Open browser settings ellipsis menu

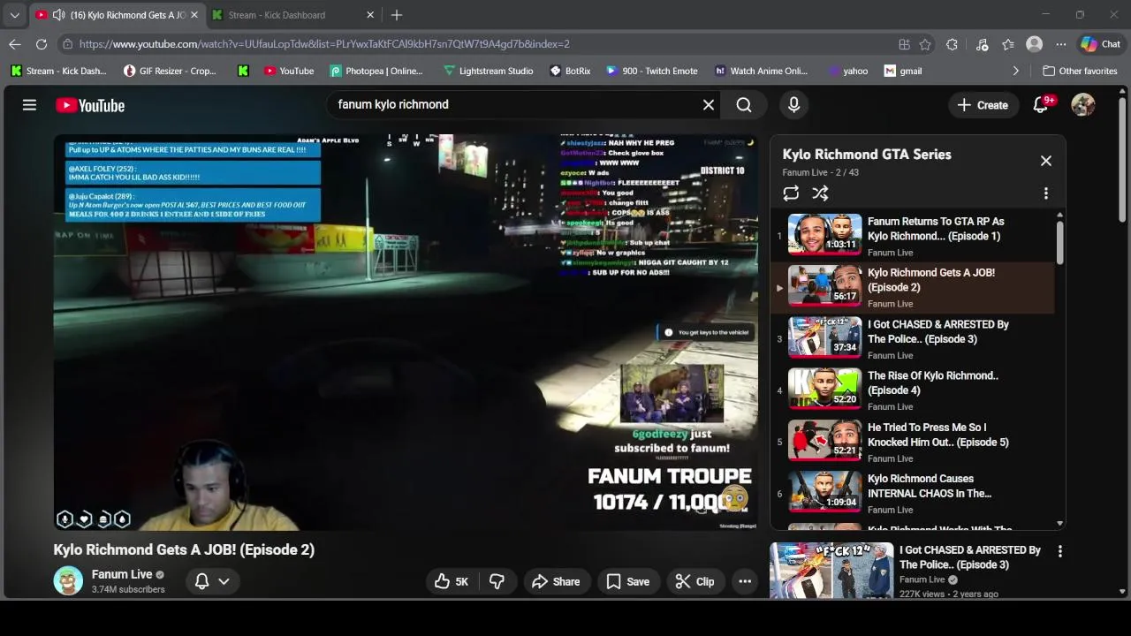pyautogui.click(x=1060, y=44)
